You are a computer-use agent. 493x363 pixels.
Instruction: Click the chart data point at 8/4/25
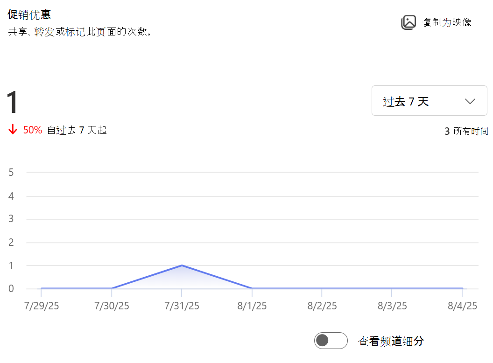point(462,288)
